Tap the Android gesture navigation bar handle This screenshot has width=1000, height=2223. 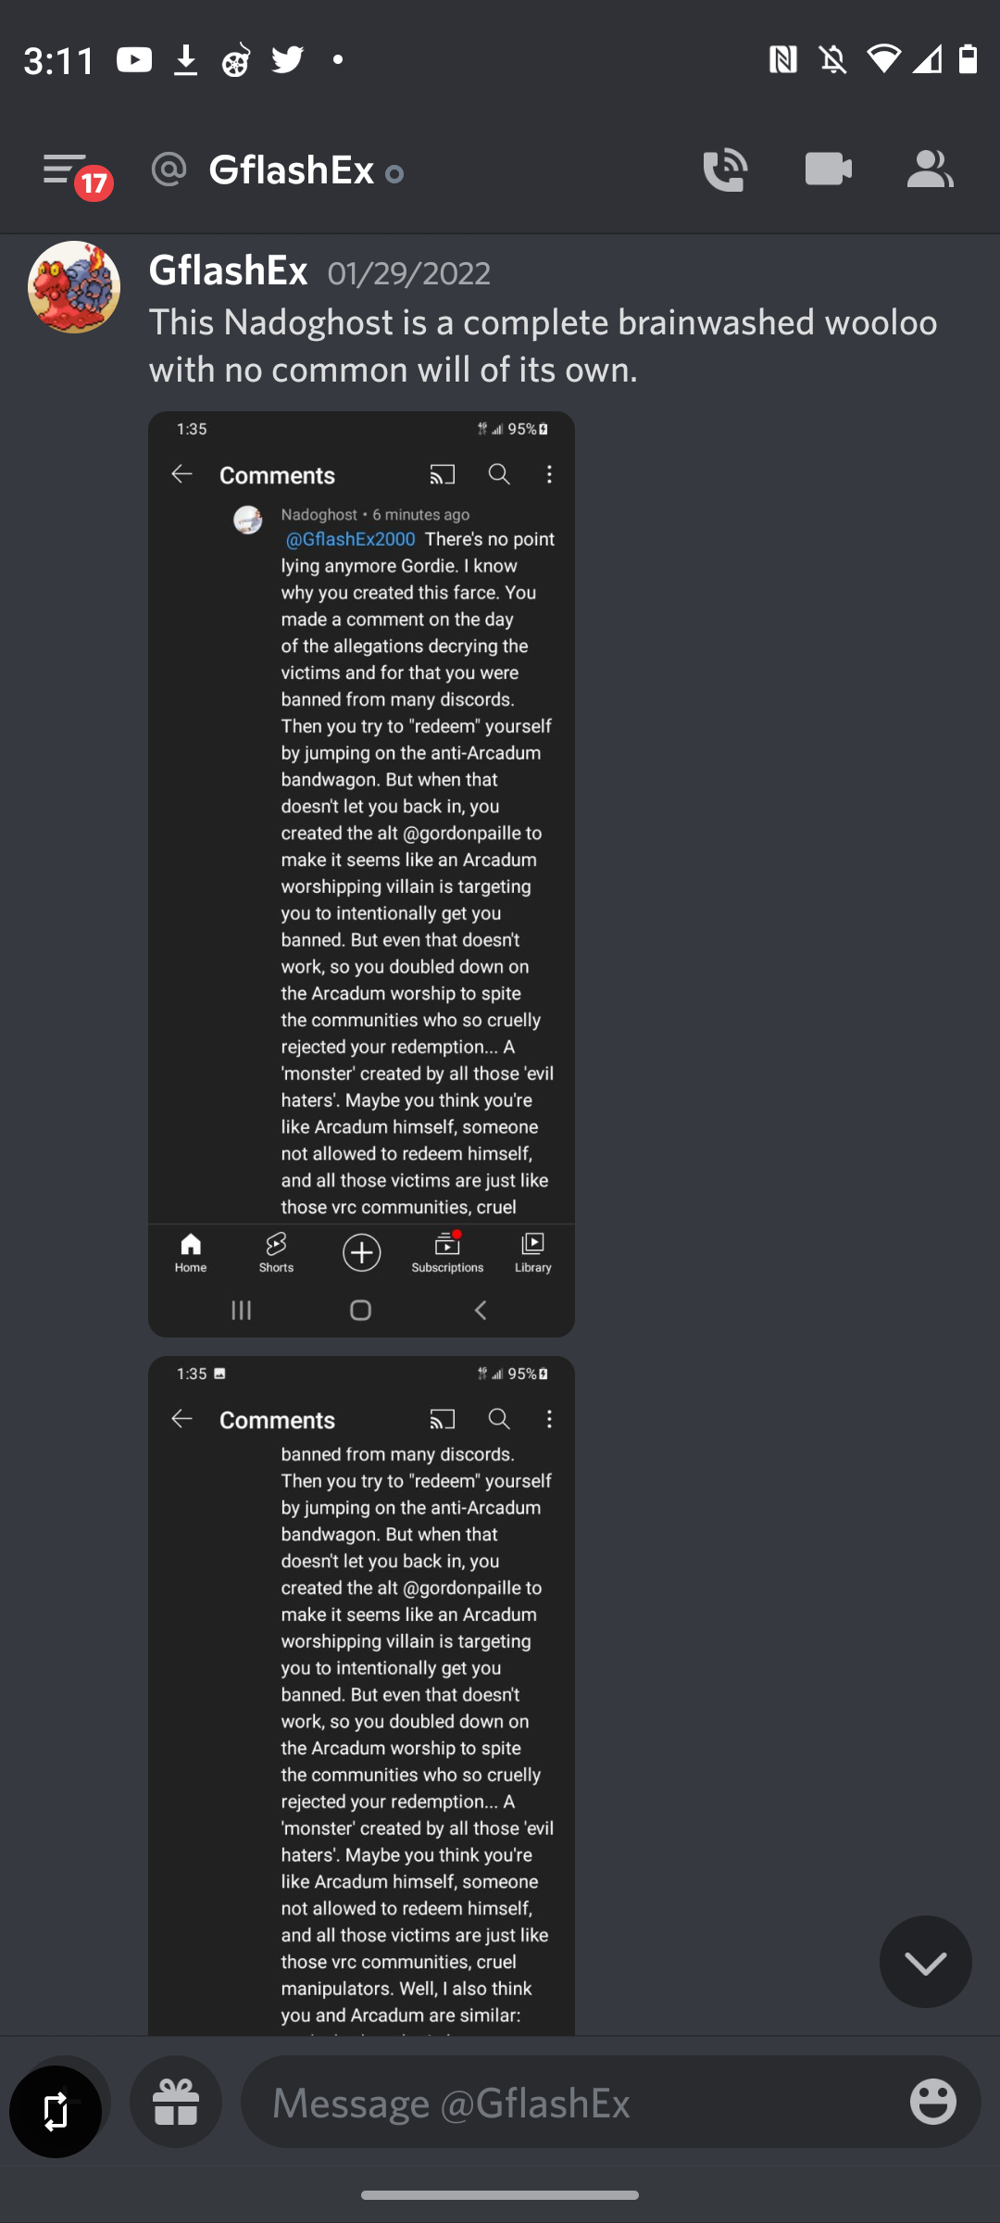[x=500, y=2194]
